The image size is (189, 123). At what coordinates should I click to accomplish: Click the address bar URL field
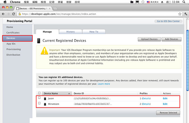[100, 14]
